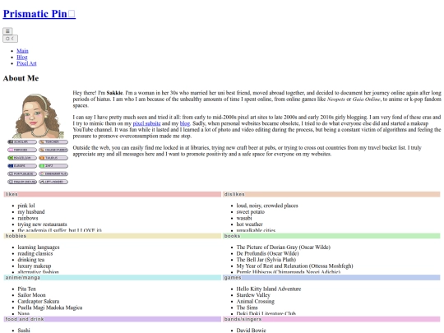Open the Blog navigation link
Screen dimensions: 444x333
[x=22, y=57]
